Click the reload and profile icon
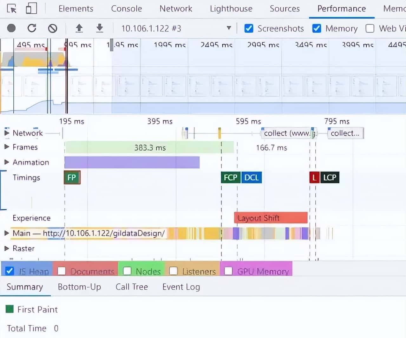This screenshot has width=406, height=338. (x=32, y=28)
